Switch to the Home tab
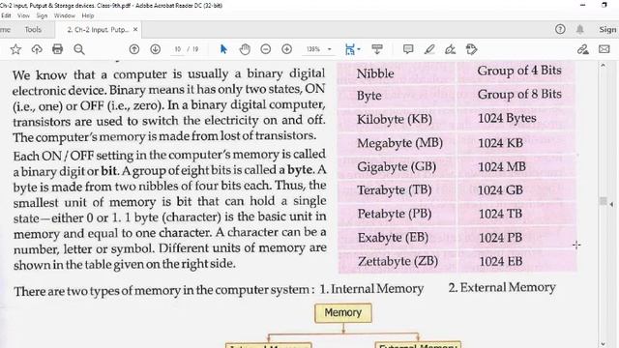The height and width of the screenshot is (348, 619). tap(6, 29)
